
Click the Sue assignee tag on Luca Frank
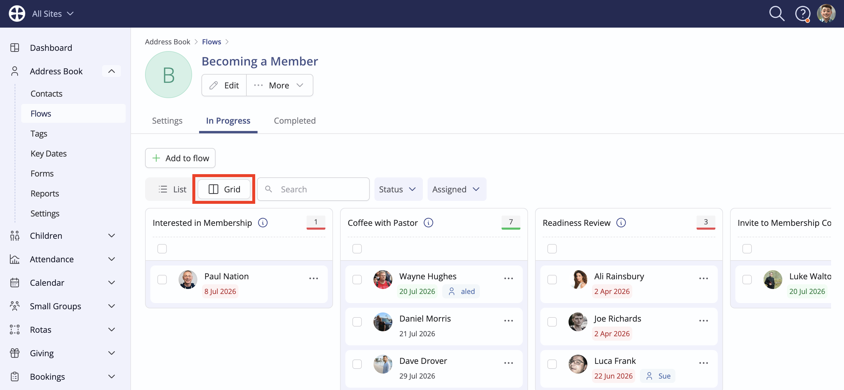pos(657,376)
